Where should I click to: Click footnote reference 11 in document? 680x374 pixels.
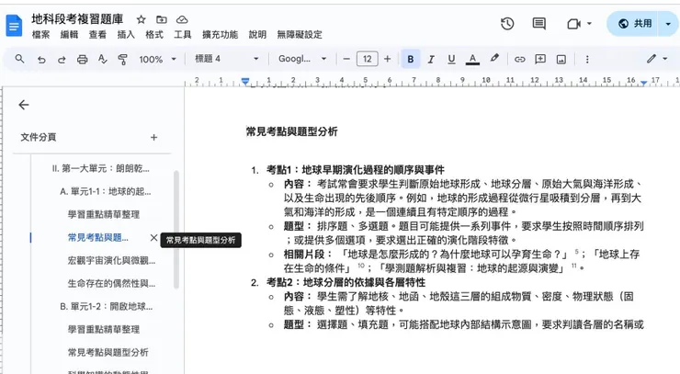tap(573, 266)
